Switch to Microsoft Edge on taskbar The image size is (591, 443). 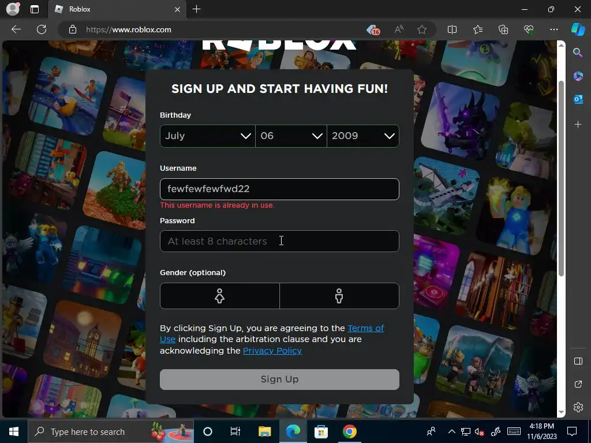point(293,431)
